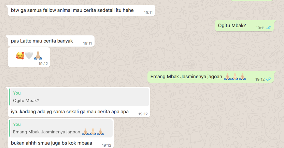This screenshot has height=148, width=284.
Task: Jump to quoted 'Emang Mbak Jasminenya jagoan' message
Action: tap(61, 128)
